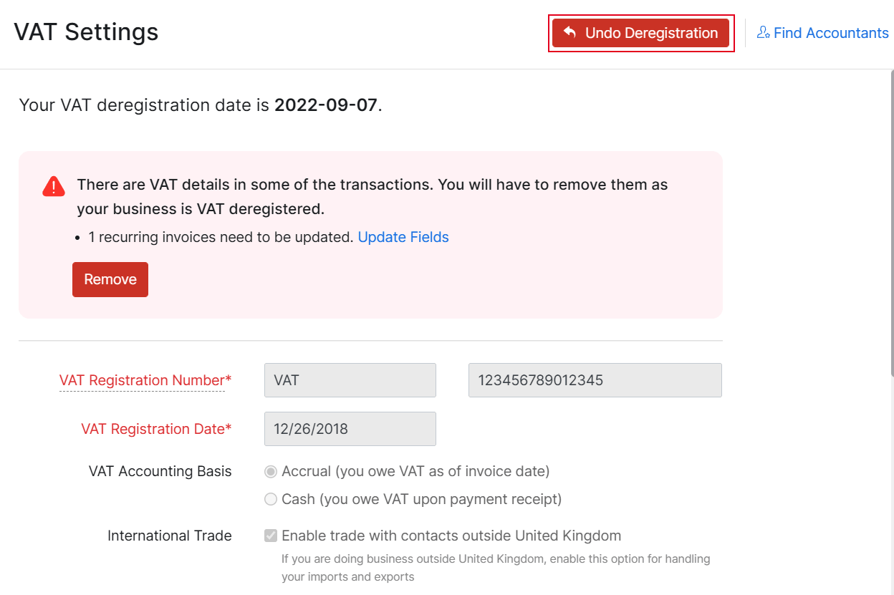The image size is (894, 595).
Task: Click the Undo Deregistration button
Action: point(641,32)
